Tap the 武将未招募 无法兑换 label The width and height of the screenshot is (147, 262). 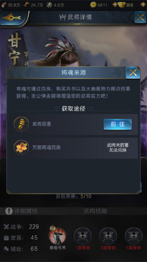[x=118, y=148]
